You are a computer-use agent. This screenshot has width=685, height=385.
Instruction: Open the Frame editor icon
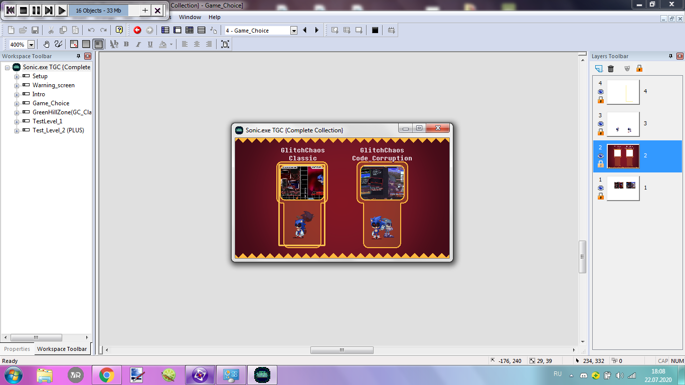pyautogui.click(x=178, y=30)
